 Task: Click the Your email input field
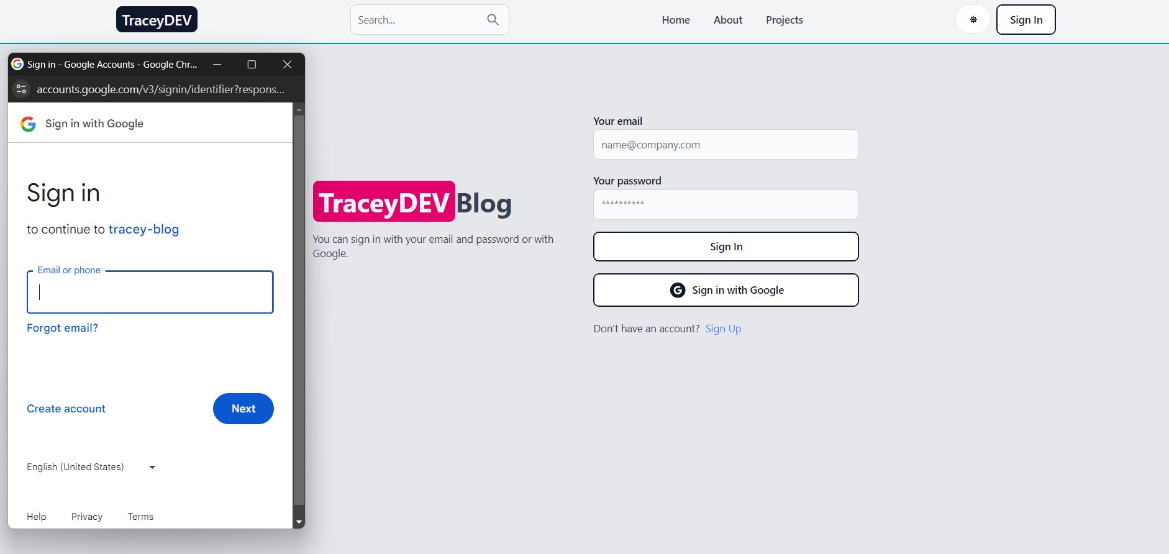pos(726,145)
